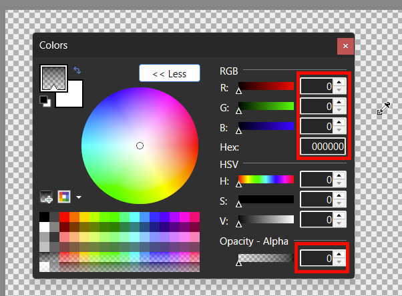Select the secondary white color swatch
Viewport: 402px width, 296px height.
click(74, 99)
